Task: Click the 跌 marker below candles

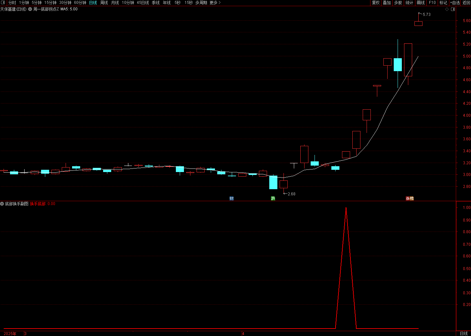Action: pyautogui.click(x=273, y=198)
